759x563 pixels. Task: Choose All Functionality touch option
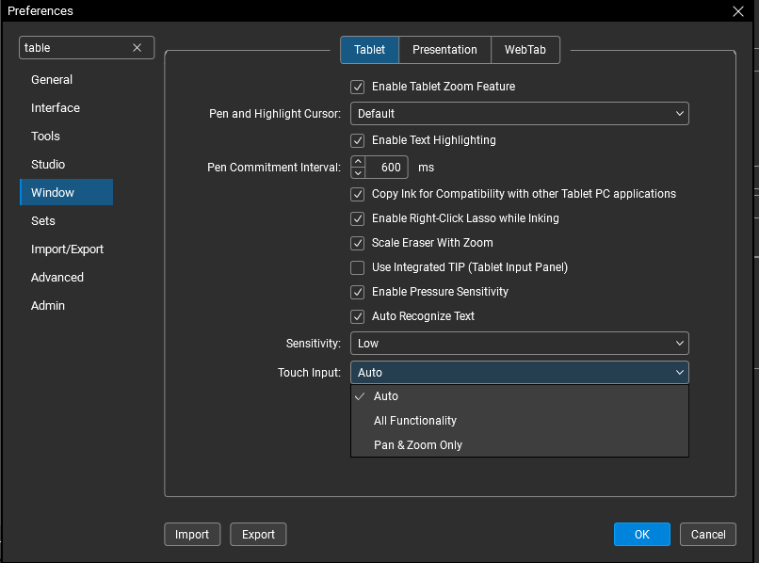click(x=520, y=421)
